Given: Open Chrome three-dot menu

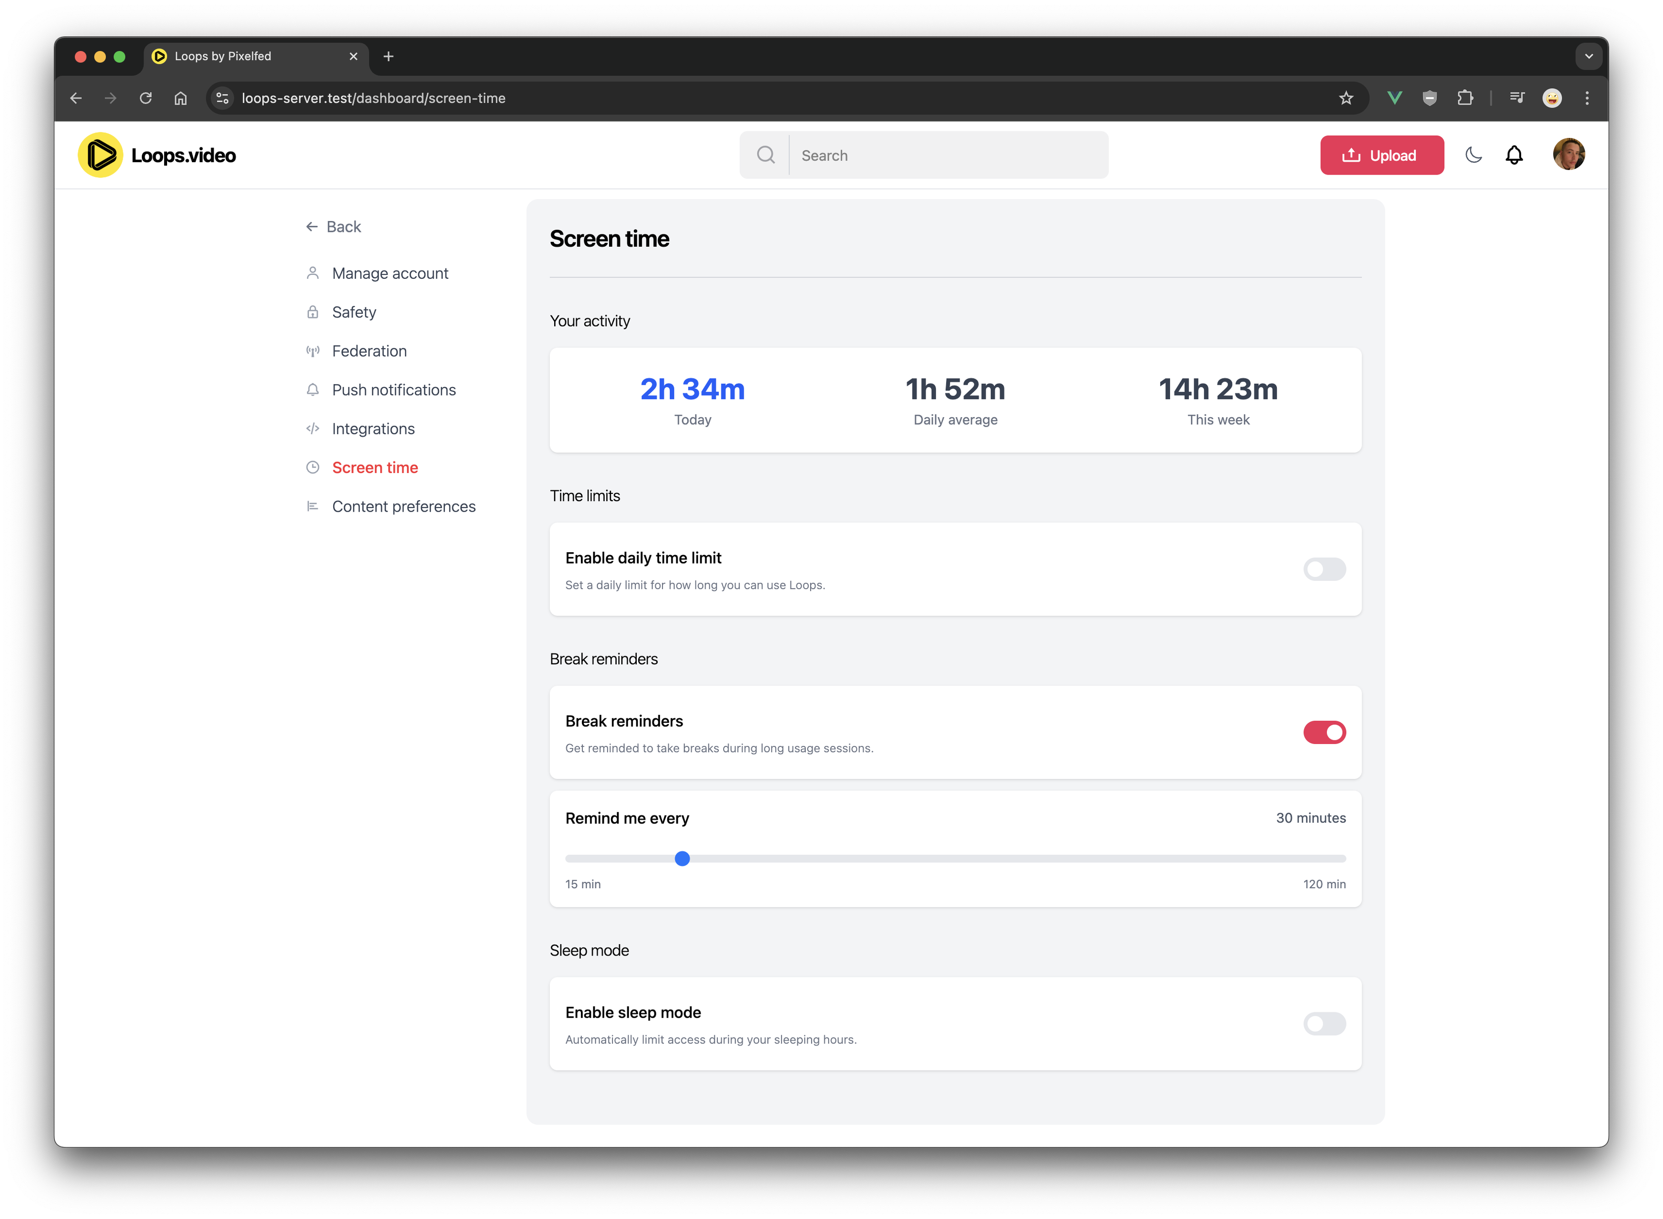Looking at the screenshot, I should click(1588, 98).
